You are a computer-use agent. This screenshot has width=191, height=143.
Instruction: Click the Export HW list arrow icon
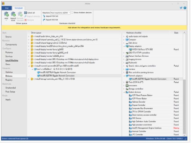tap(44, 20)
